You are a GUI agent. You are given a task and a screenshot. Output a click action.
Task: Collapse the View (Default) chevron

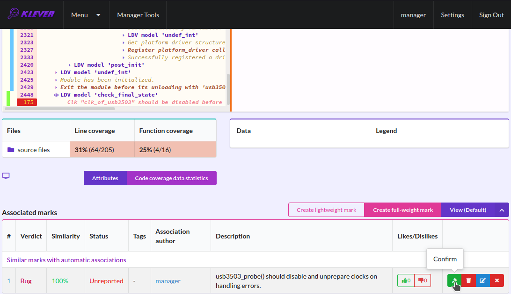point(502,210)
